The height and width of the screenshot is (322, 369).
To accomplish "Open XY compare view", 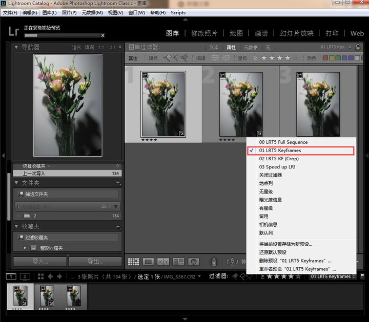I will pyautogui.click(x=163, y=262).
